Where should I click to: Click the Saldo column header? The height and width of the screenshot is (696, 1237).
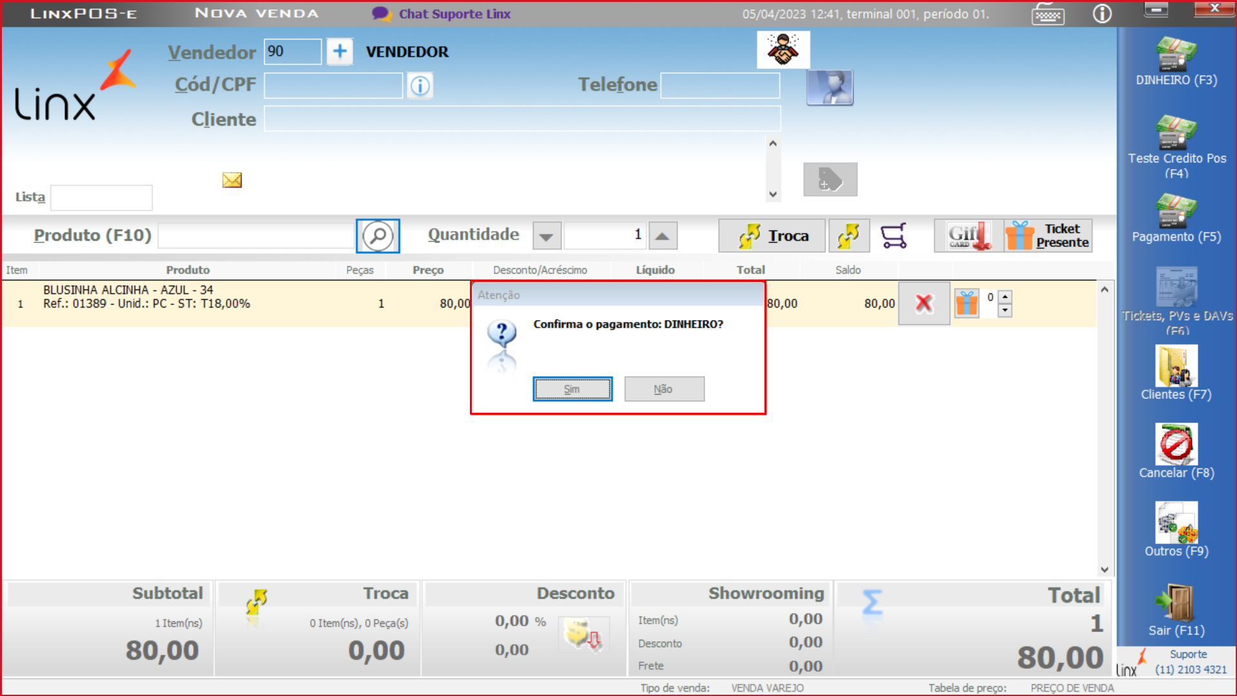(x=848, y=270)
